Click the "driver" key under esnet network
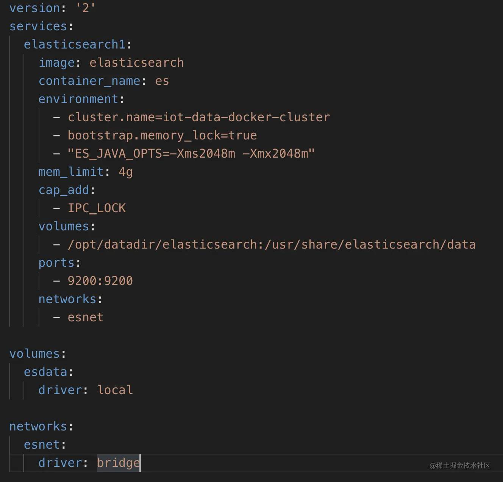 point(60,463)
